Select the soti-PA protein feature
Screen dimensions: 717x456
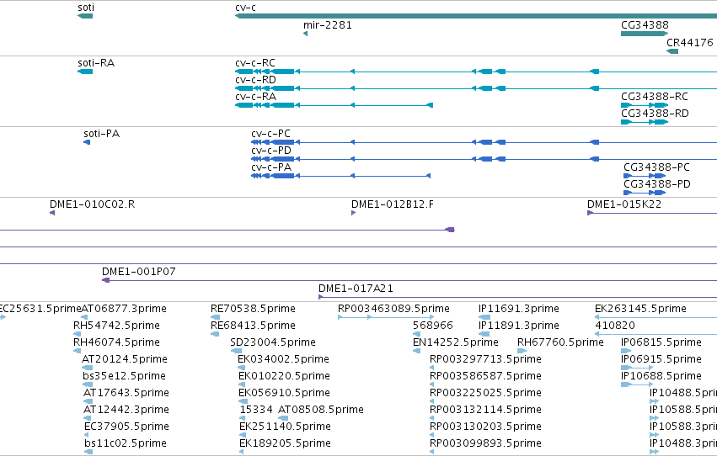87,142
